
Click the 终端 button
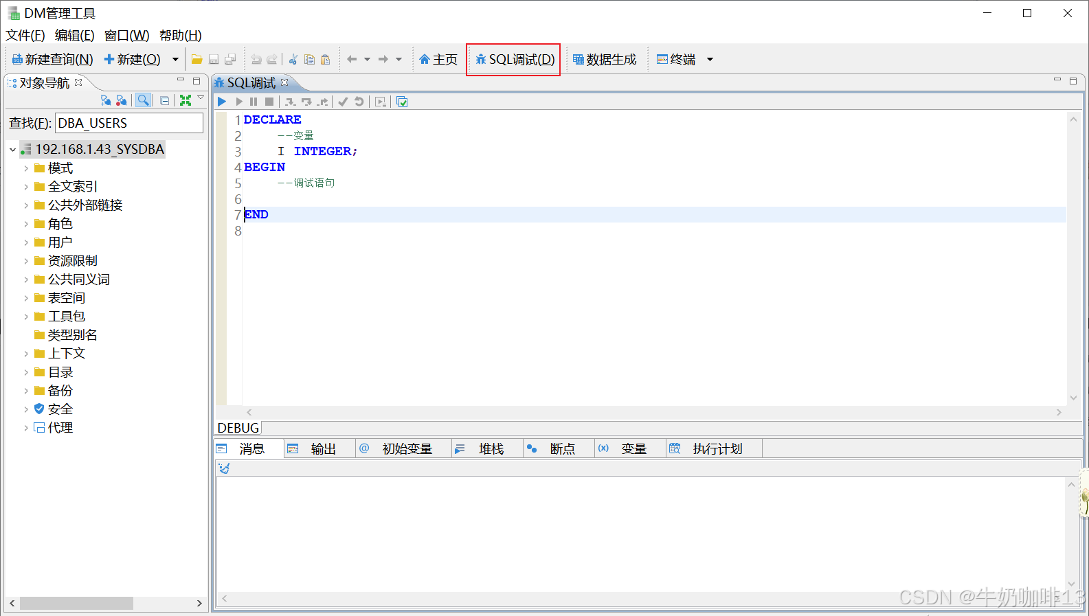click(676, 60)
